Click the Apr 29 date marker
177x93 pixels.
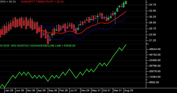point(42,90)
